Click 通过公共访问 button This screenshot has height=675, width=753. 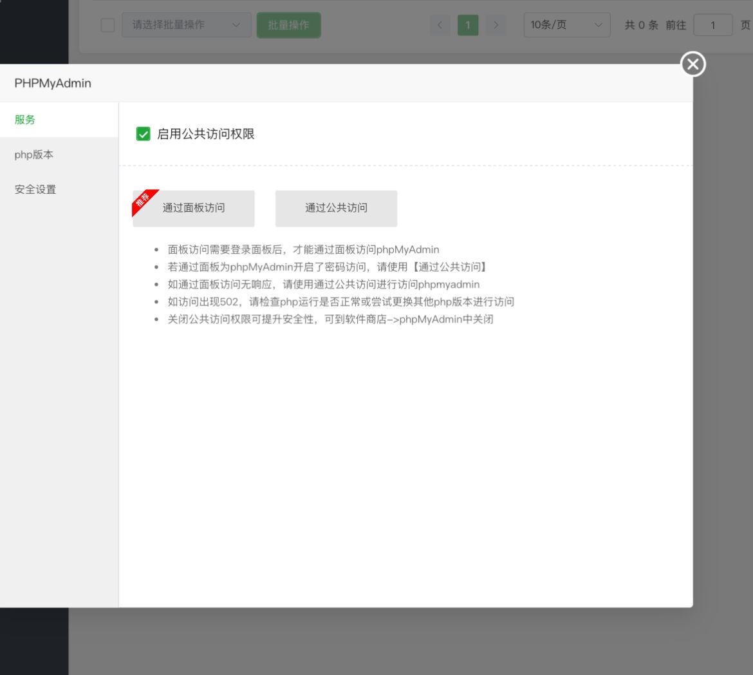336,208
